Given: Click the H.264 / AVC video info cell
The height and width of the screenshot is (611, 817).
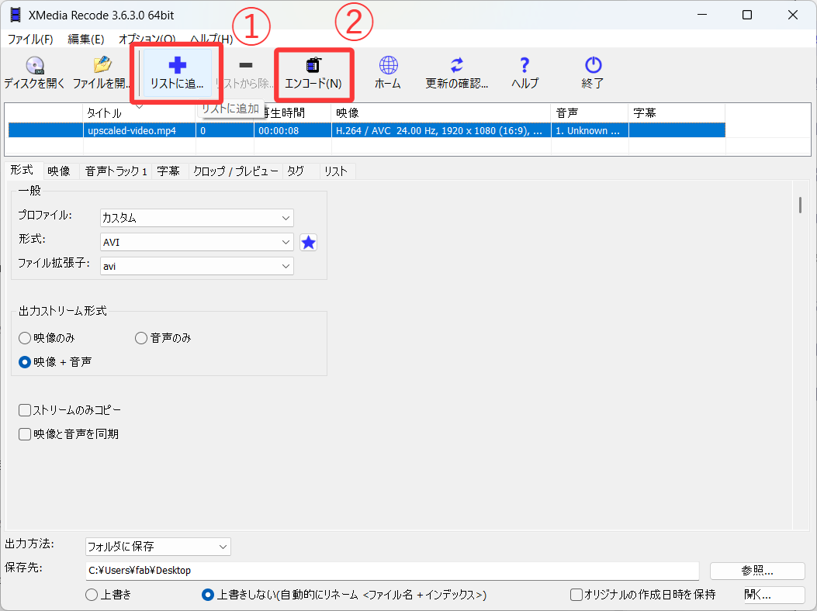Looking at the screenshot, I should pyautogui.click(x=441, y=130).
